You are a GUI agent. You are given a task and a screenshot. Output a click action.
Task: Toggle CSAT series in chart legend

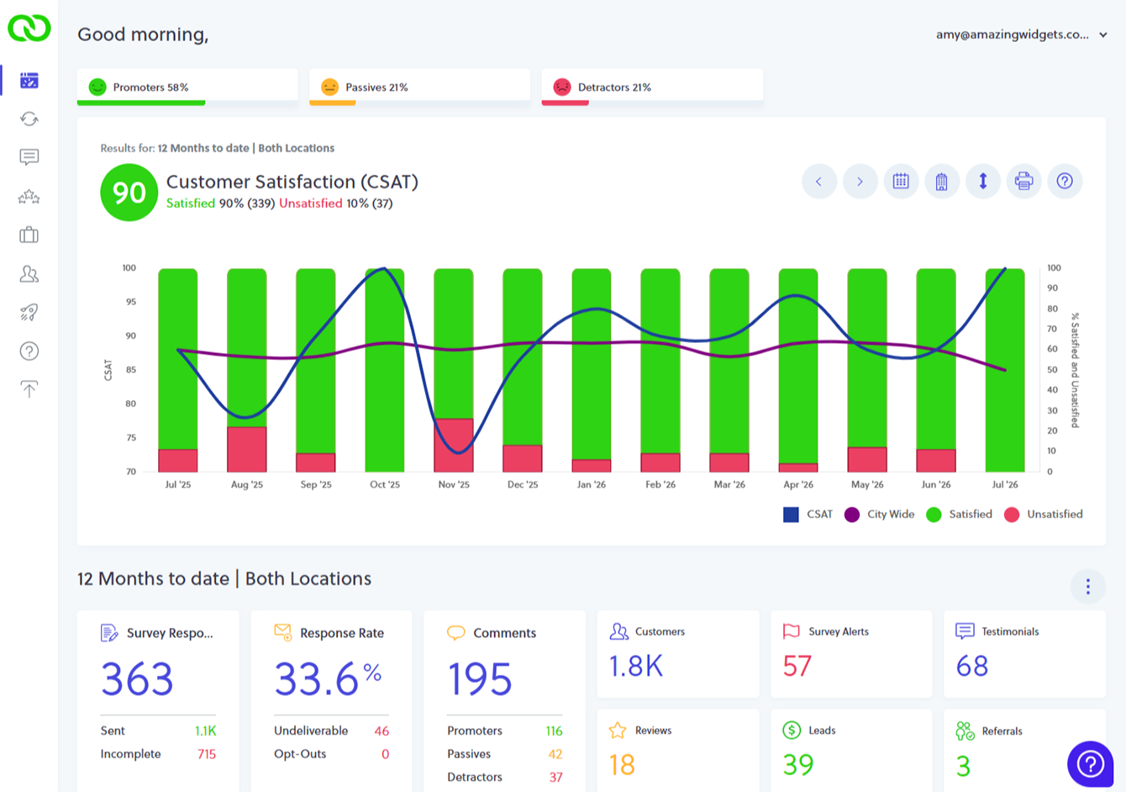808,515
